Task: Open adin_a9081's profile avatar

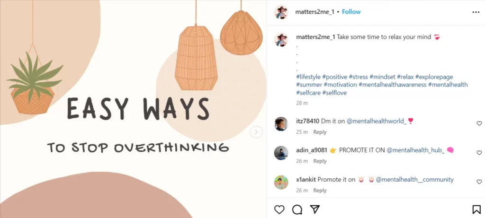Action: click(281, 153)
